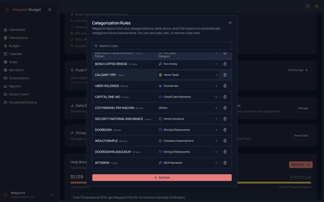324x202 pixels.
Task: Open category dropdown for DOORDASH rule
Action: 188,130
